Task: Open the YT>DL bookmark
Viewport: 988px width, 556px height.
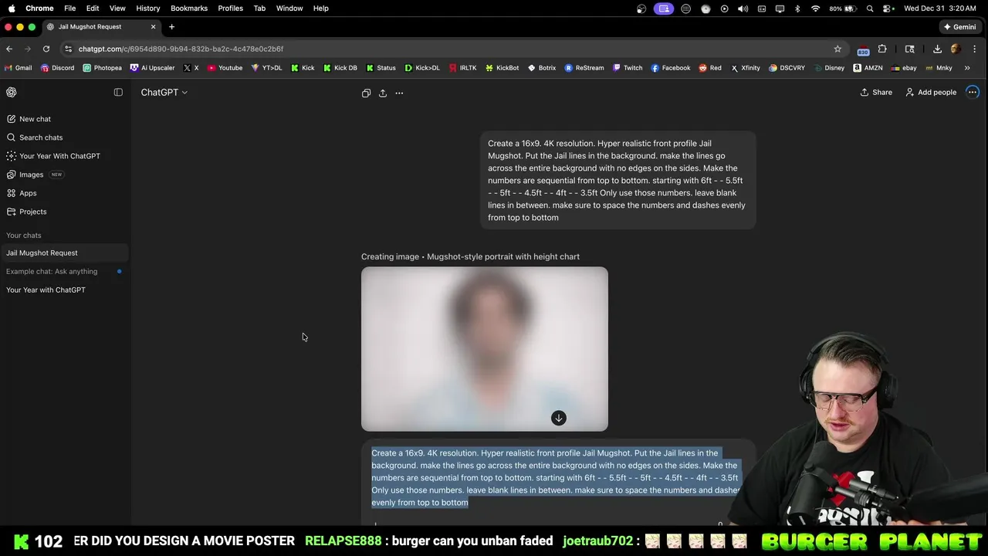Action: (267, 68)
